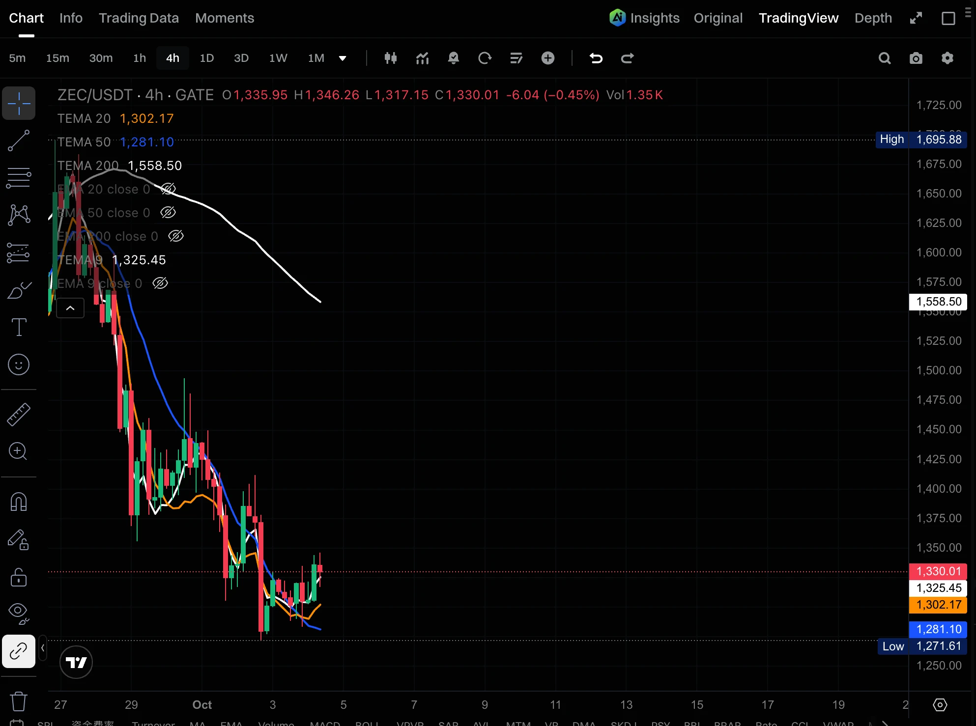Image resolution: width=976 pixels, height=726 pixels.
Task: Redo the last chart action
Action: pyautogui.click(x=628, y=58)
